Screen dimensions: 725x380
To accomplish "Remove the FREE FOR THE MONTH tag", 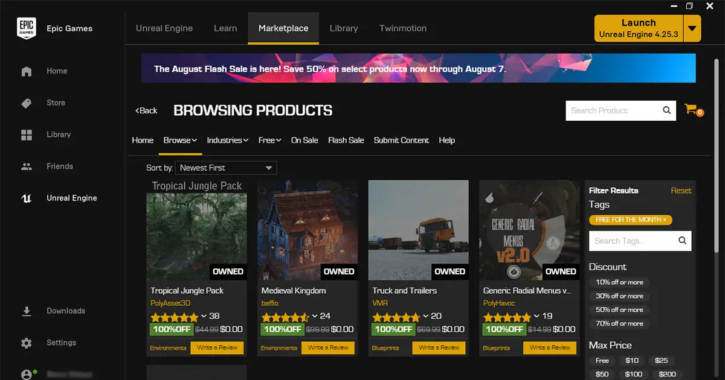I will coord(665,220).
